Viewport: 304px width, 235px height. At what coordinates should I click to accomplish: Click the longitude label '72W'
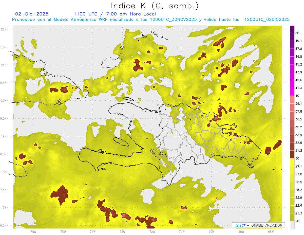(152, 231)
